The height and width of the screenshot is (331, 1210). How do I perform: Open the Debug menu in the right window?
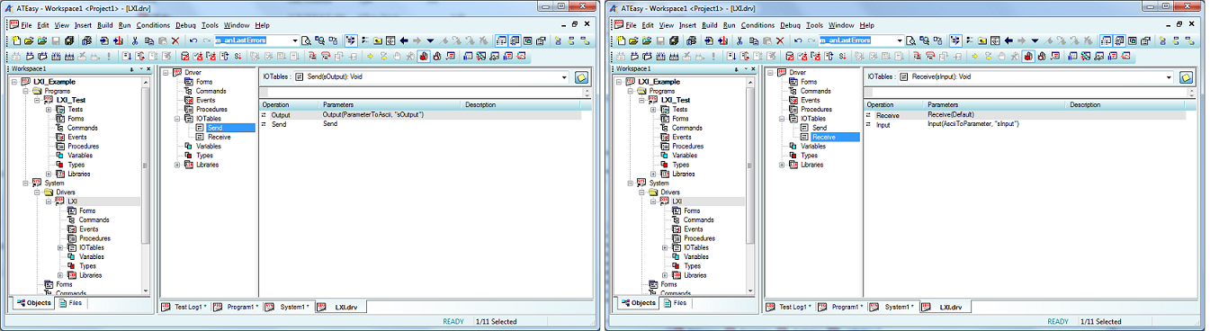pos(790,25)
